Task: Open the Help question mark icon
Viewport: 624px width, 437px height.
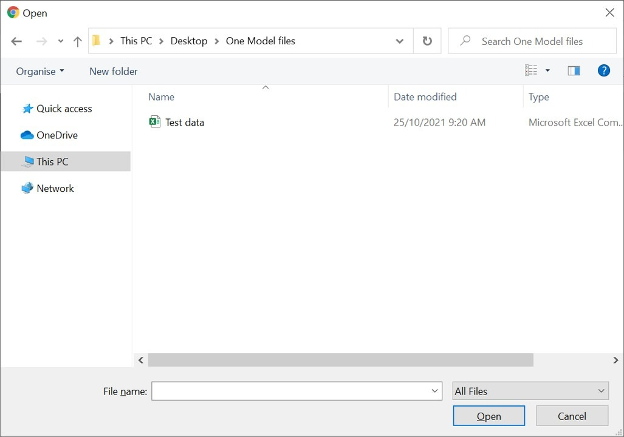Action: click(x=603, y=71)
